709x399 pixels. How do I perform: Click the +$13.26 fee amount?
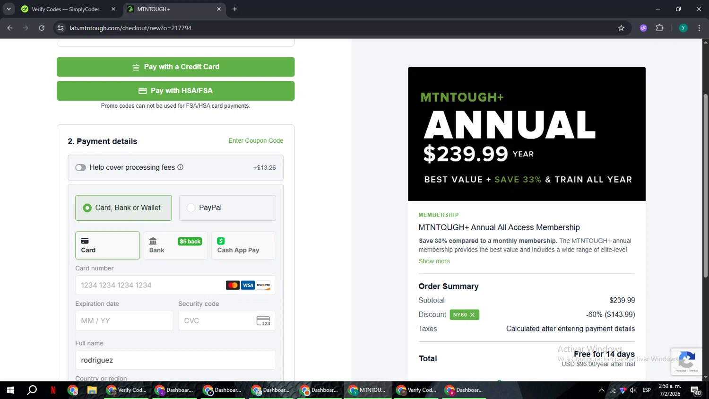(x=264, y=168)
